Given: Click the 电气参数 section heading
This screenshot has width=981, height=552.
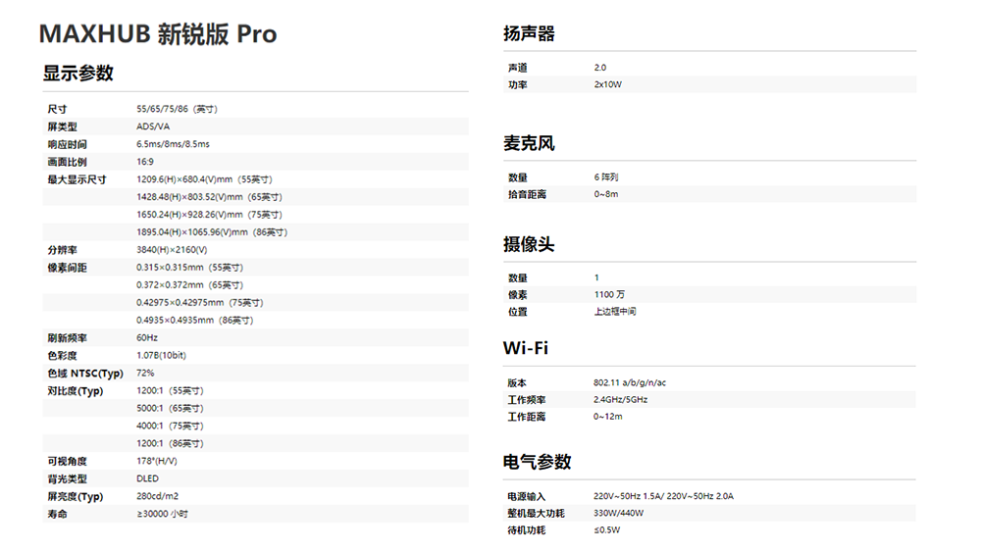Looking at the screenshot, I should click(x=537, y=462).
